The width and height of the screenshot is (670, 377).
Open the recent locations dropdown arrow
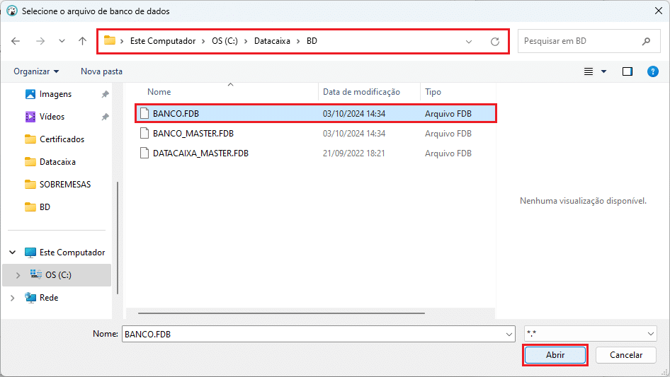click(x=62, y=41)
